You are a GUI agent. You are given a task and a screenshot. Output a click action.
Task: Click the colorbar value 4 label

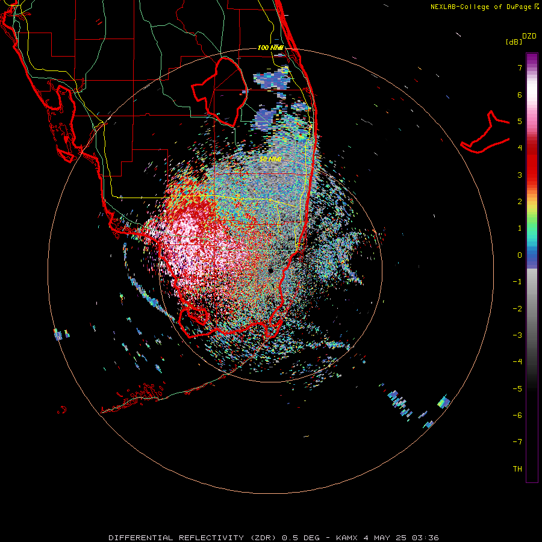[520, 148]
